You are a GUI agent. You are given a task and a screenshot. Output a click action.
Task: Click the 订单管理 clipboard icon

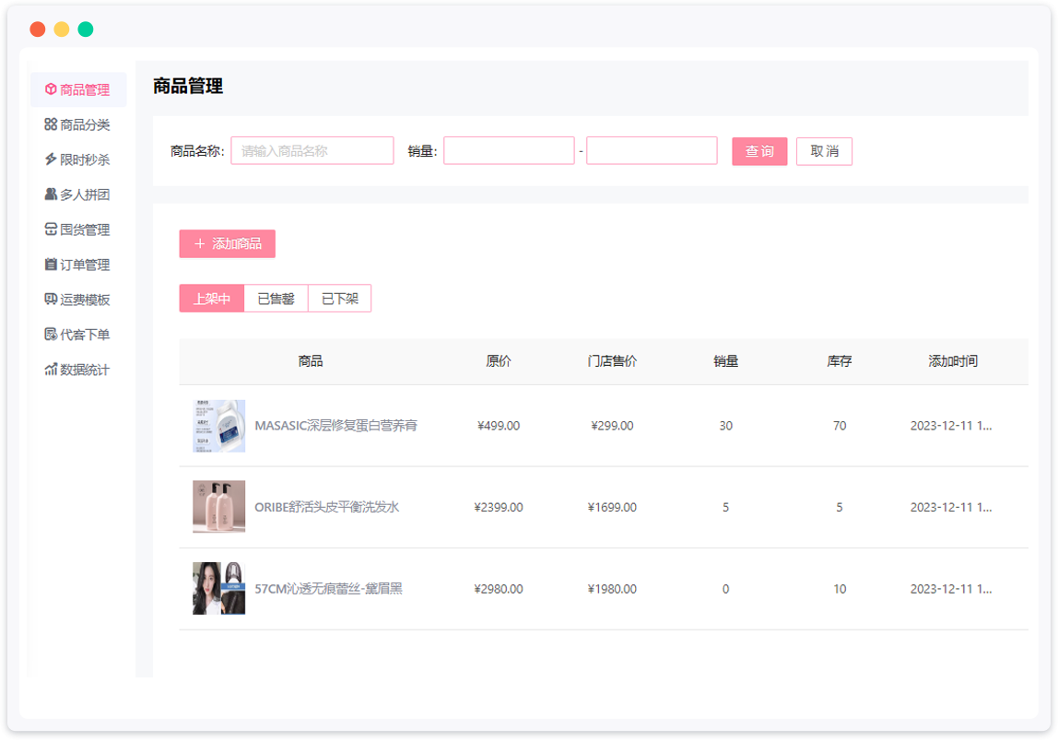(51, 265)
